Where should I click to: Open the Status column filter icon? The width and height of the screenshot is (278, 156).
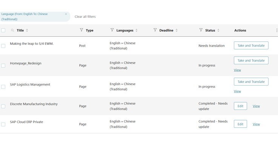201,30
